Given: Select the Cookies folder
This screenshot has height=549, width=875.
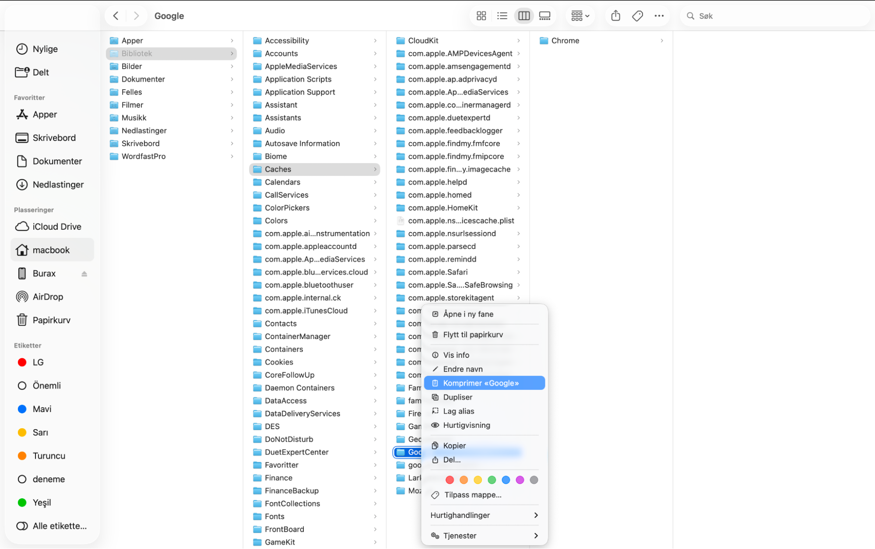Looking at the screenshot, I should (x=314, y=362).
